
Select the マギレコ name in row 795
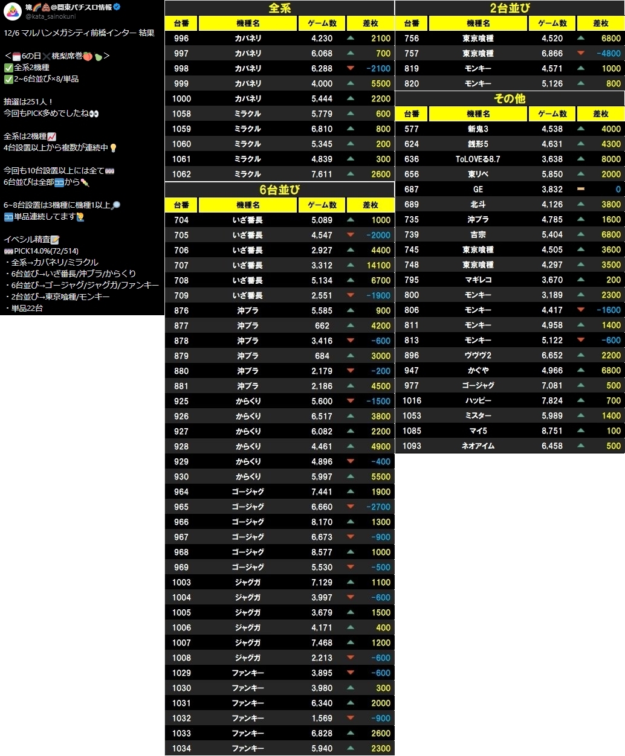click(478, 280)
